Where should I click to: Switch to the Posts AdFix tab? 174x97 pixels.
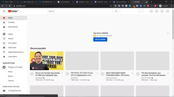(x=10, y=2)
